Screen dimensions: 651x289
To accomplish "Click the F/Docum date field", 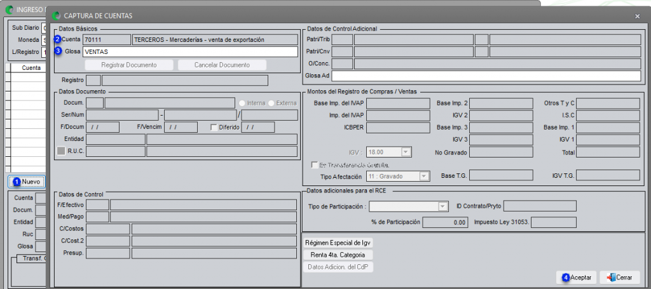I will (102, 127).
